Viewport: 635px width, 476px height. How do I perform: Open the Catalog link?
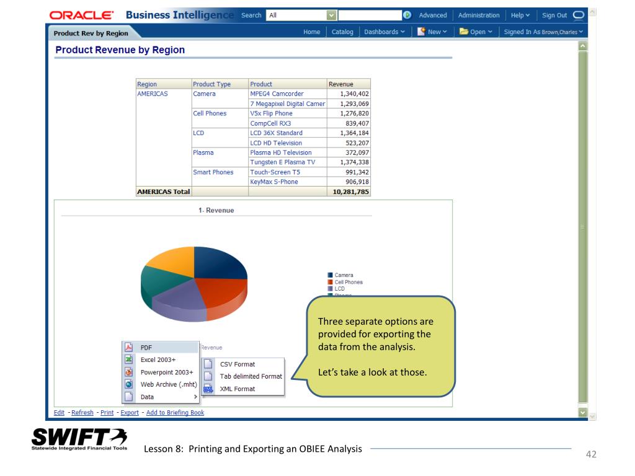click(342, 32)
